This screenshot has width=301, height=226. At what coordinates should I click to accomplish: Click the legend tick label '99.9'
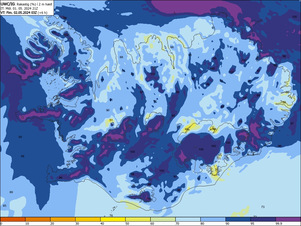coord(279,224)
